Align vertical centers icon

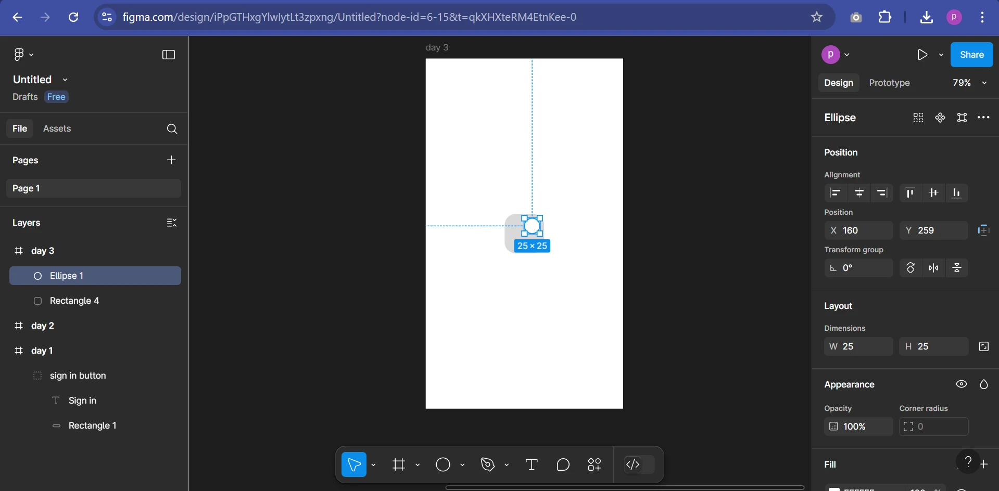(933, 193)
